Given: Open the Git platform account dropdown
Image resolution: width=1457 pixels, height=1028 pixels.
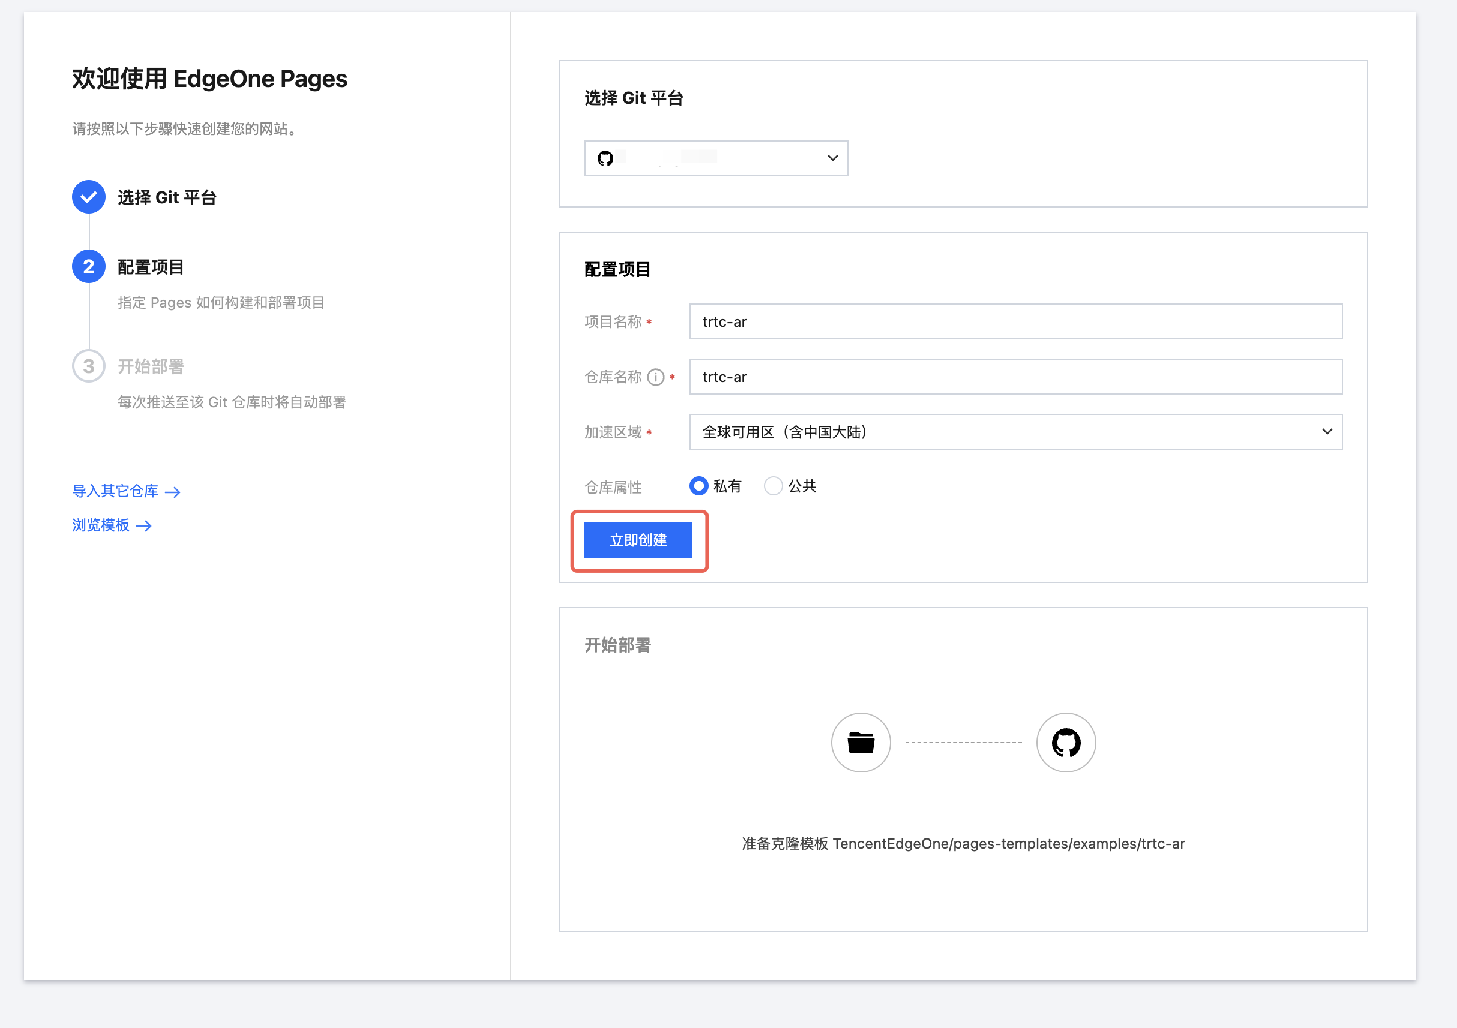Looking at the screenshot, I should coord(716,158).
